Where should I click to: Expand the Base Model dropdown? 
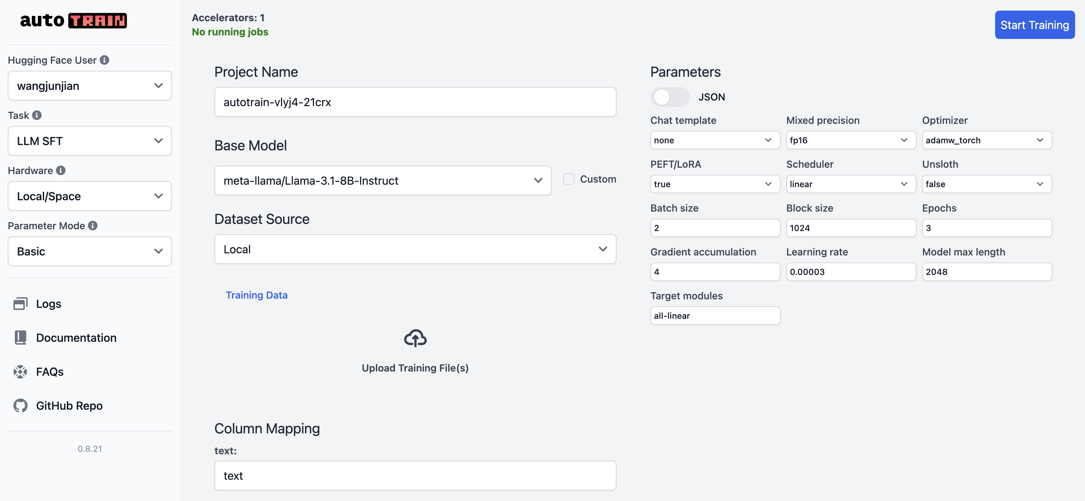click(383, 180)
